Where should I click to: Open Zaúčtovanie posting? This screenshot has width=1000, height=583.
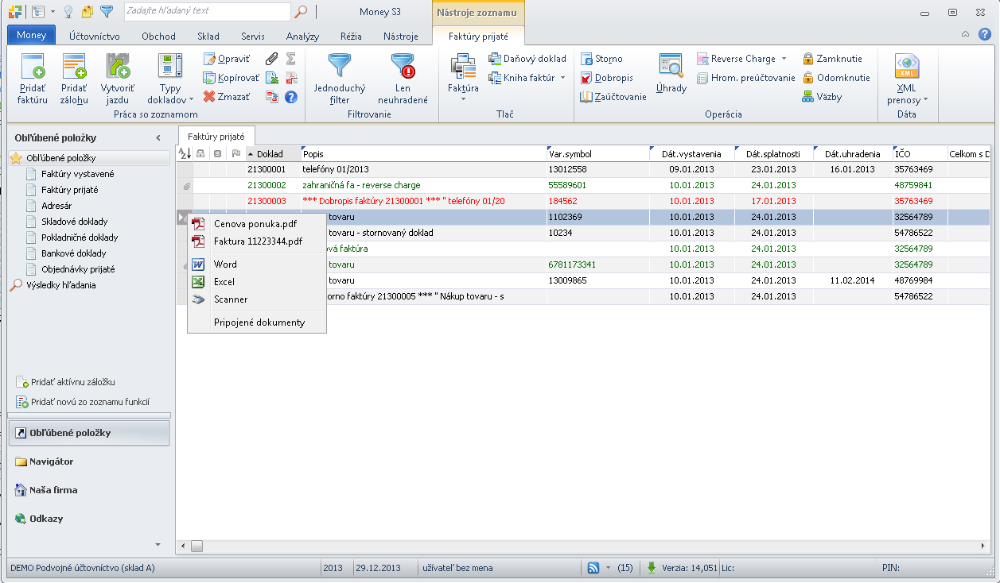click(x=613, y=97)
